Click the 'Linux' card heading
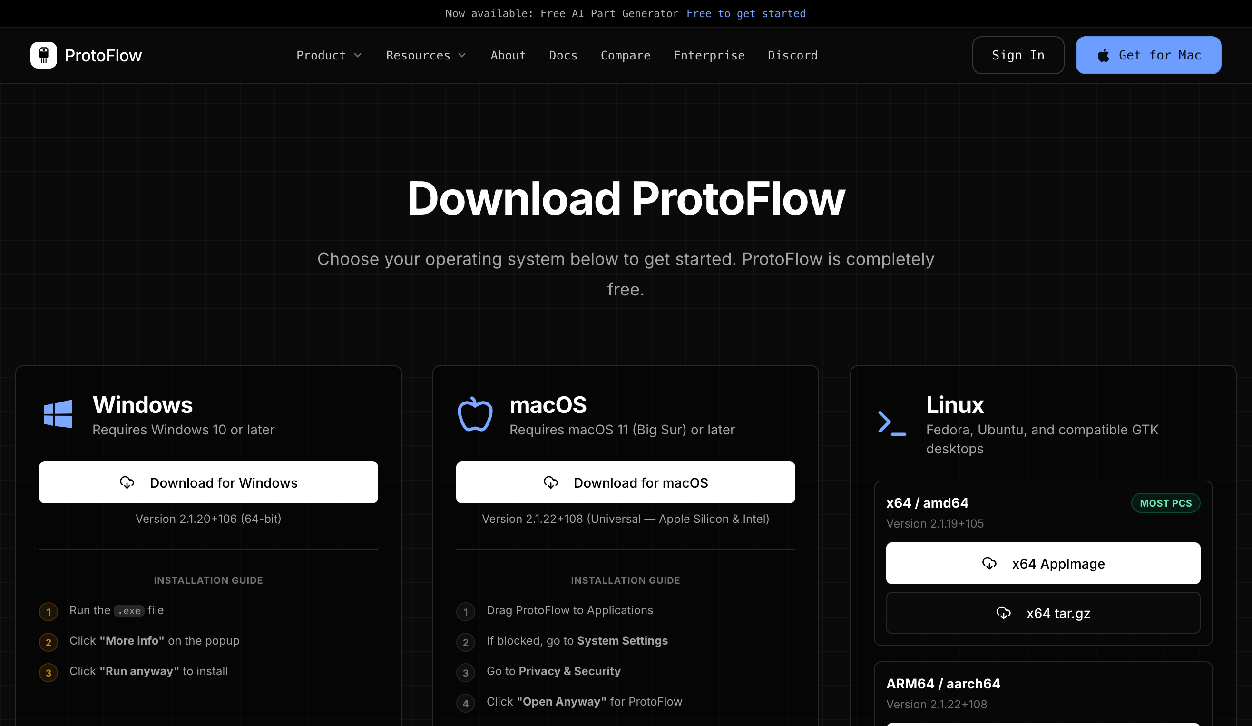Screen dimensions: 1252x726 tap(955, 405)
